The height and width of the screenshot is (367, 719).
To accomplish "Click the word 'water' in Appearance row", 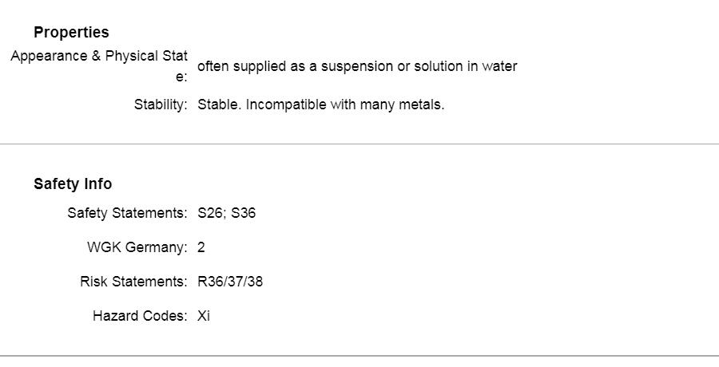I will coord(499,66).
